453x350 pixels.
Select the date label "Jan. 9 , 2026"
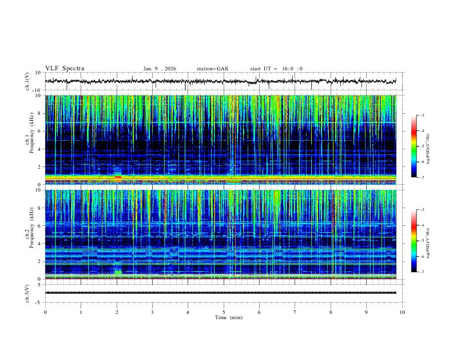pos(160,69)
